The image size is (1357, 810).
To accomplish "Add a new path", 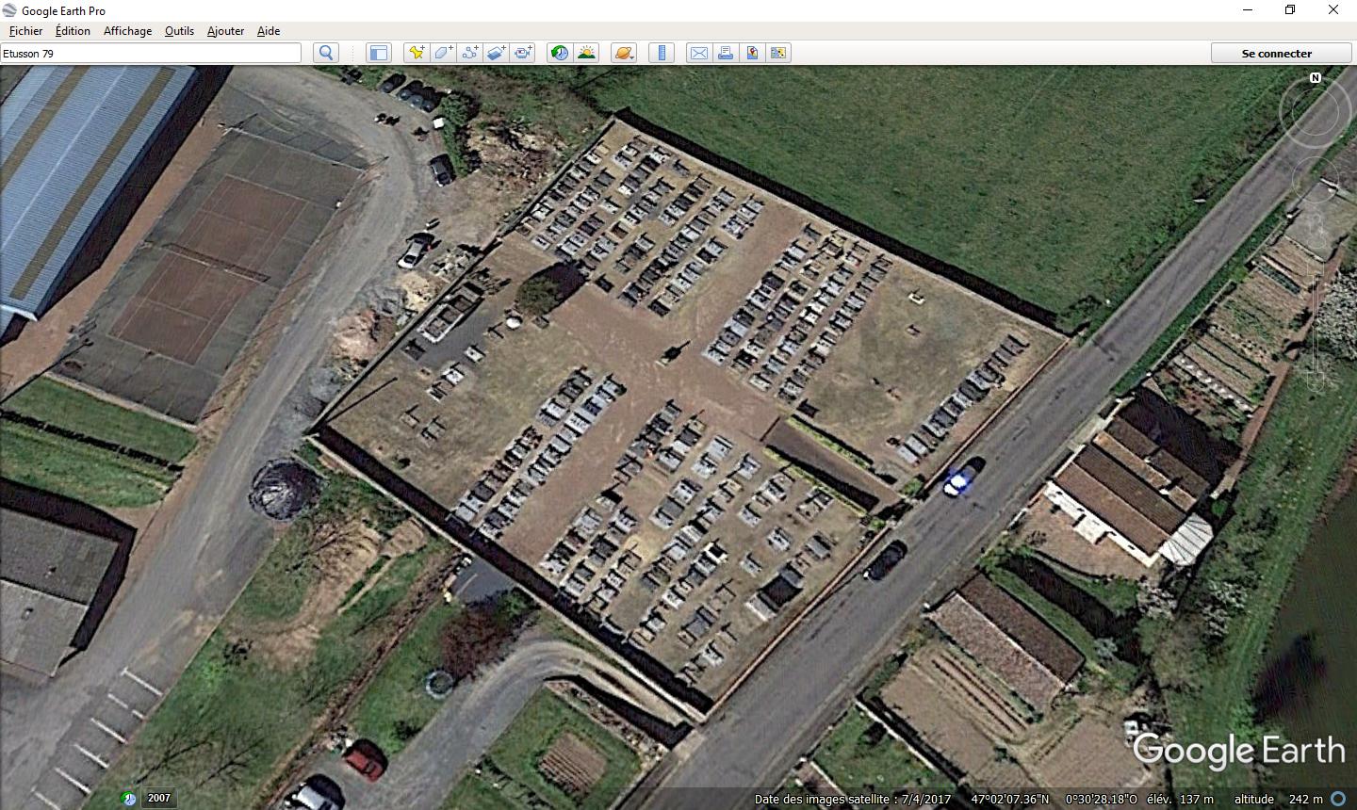I will pyautogui.click(x=469, y=53).
